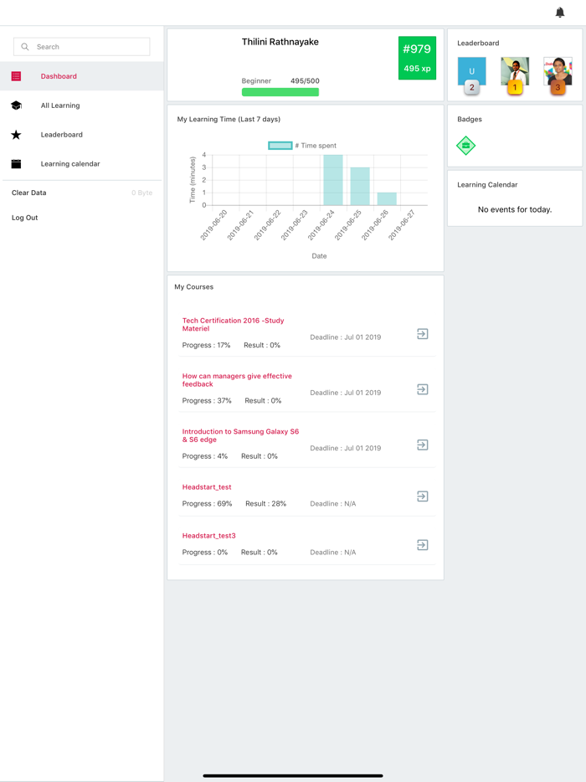Click the '495/500' XP text
This screenshot has width=586, height=782.
click(305, 80)
